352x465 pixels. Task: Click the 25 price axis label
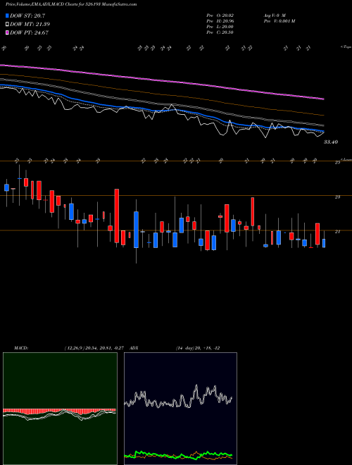[337, 163]
